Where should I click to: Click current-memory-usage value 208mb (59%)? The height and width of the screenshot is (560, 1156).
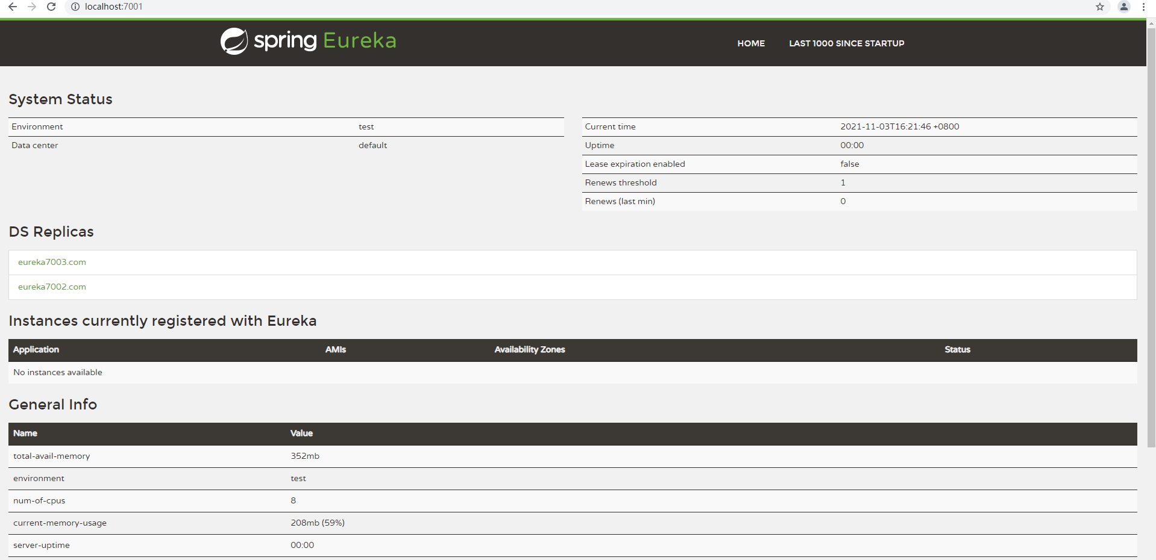tap(318, 523)
